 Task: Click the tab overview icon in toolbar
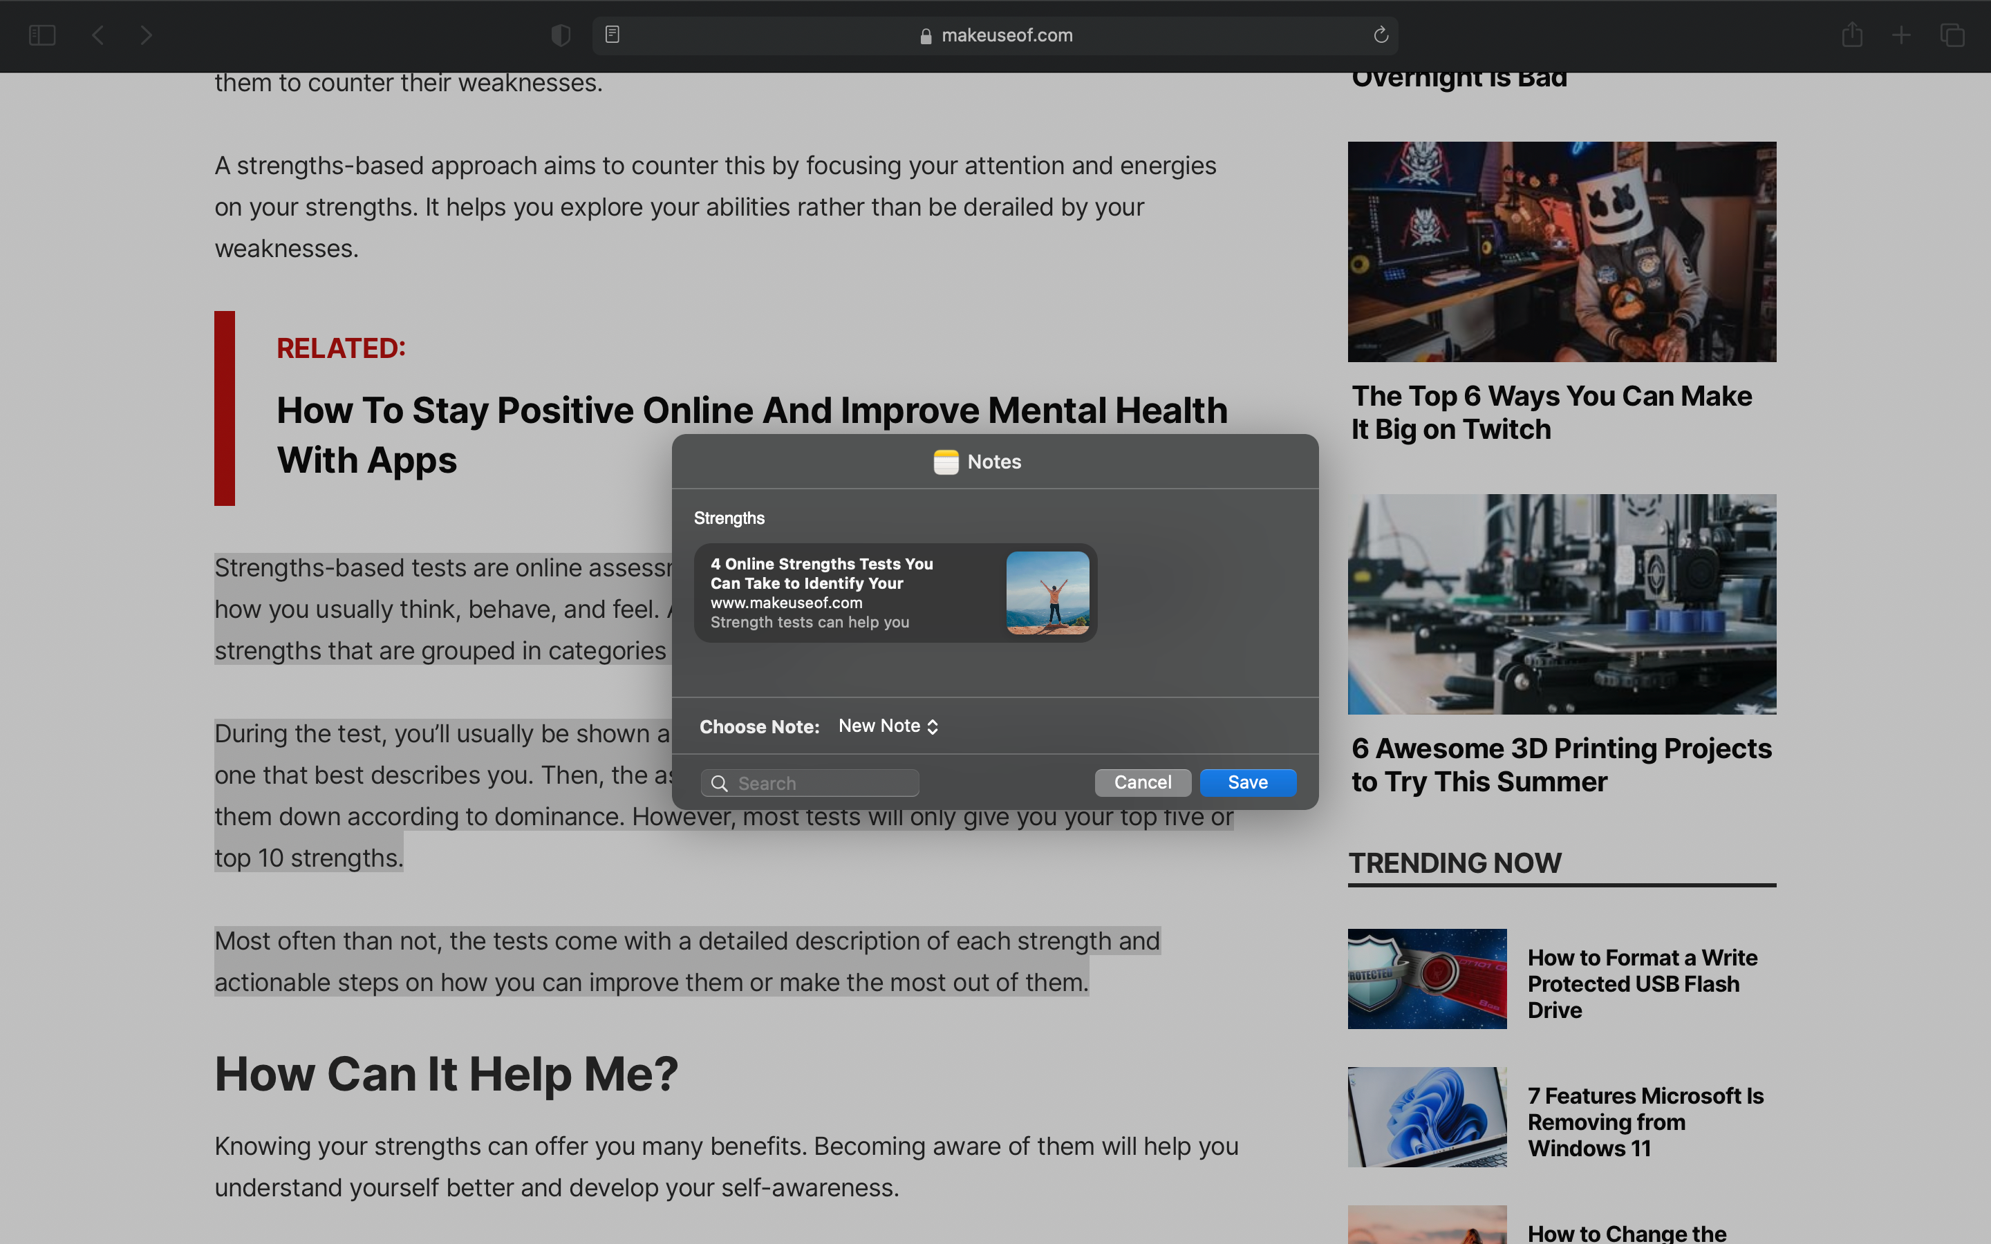coord(1952,36)
